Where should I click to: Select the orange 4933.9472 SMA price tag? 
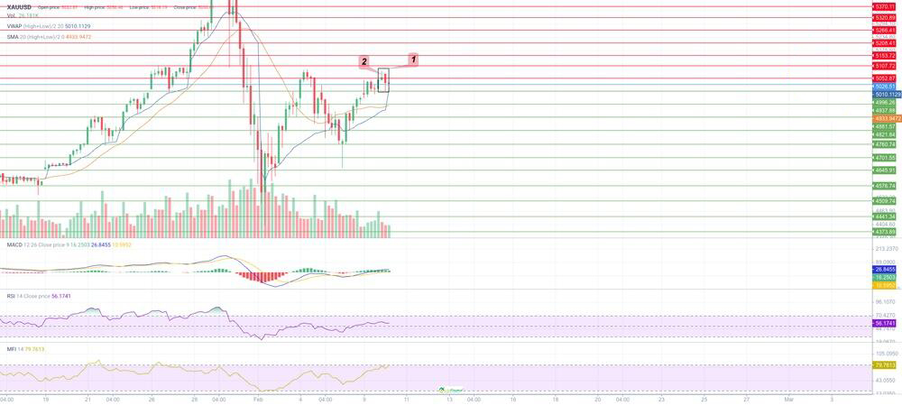click(x=886, y=118)
